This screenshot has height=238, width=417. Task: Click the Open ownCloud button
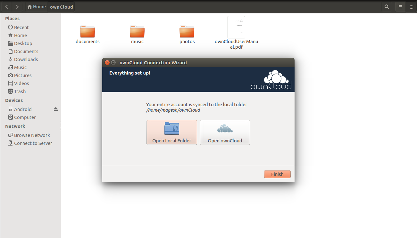coord(225,132)
